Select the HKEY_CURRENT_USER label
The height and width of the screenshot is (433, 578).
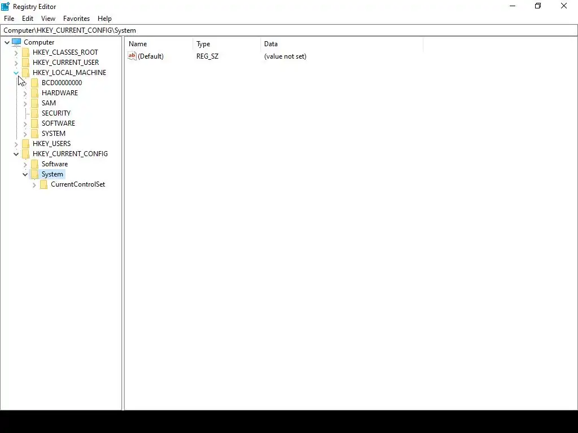pyautogui.click(x=65, y=63)
